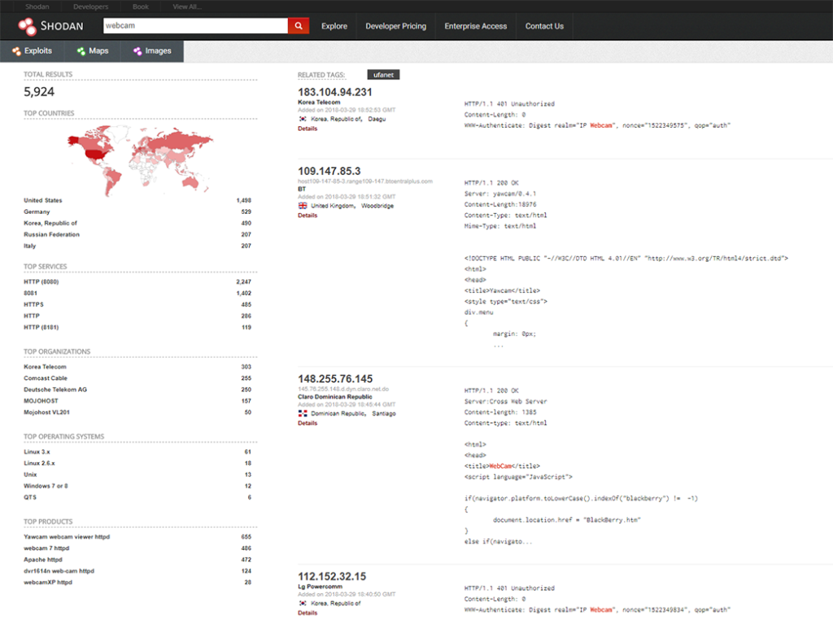
Task: Open the Explore menu item
Action: coord(334,26)
